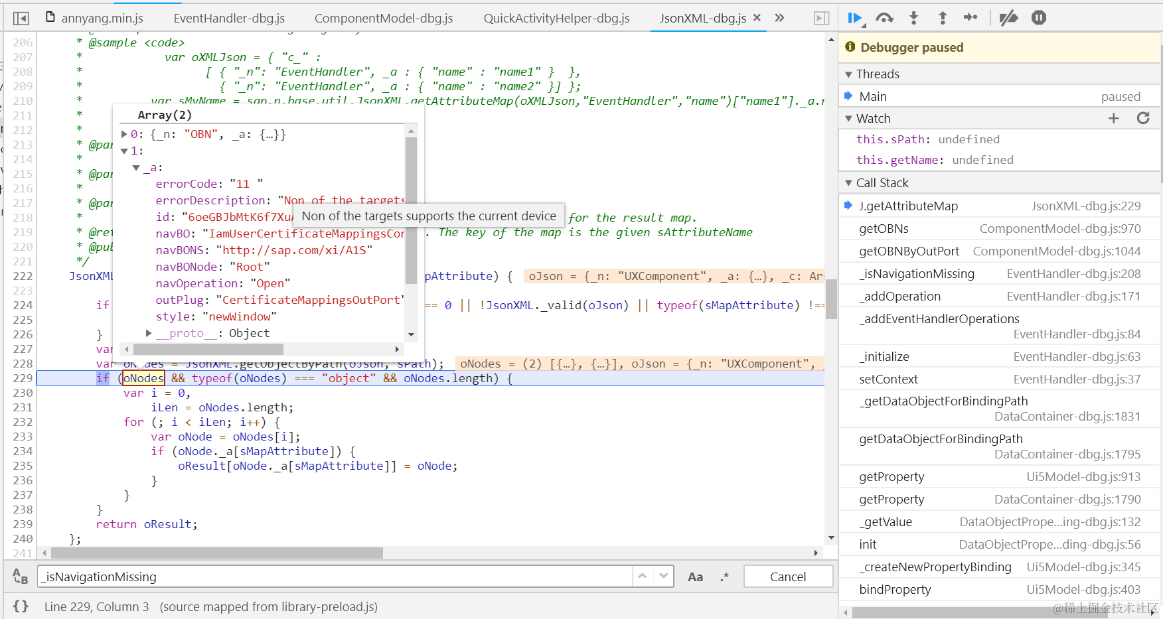Click line number 229 in gutter
The image size is (1163, 619).
coord(23,378)
